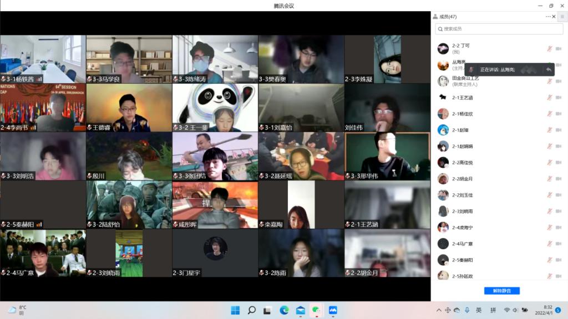Image resolution: width=568 pixels, height=319 pixels.
Task: Click the 成员(47) panel header
Action: coord(448,17)
